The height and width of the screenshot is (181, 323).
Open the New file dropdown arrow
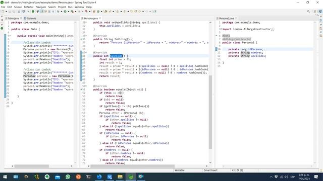tap(6, 12)
